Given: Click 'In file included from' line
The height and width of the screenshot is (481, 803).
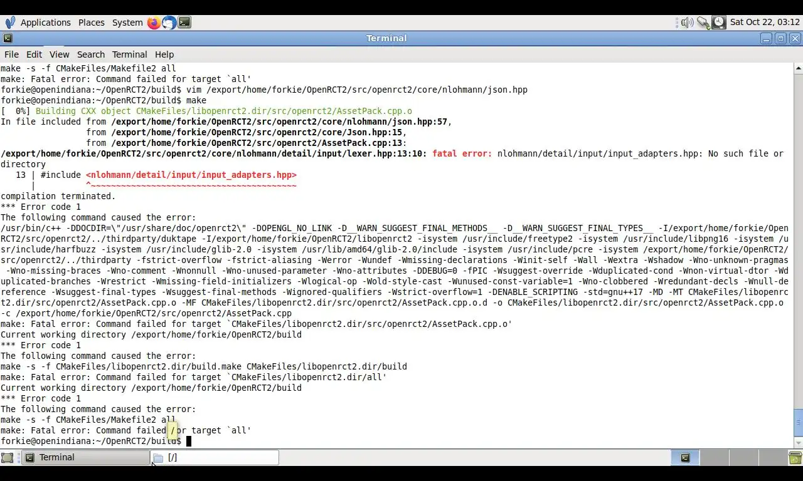Looking at the screenshot, I should pyautogui.click(x=226, y=122).
